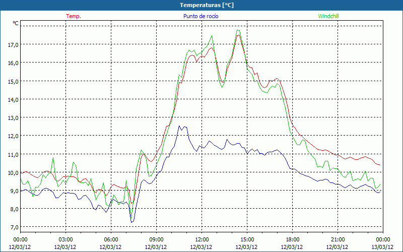Click the 7,0 y-axis value

tap(15, 227)
